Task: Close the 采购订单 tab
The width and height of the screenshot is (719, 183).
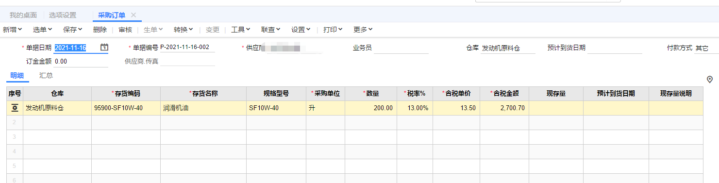Action: [x=134, y=15]
